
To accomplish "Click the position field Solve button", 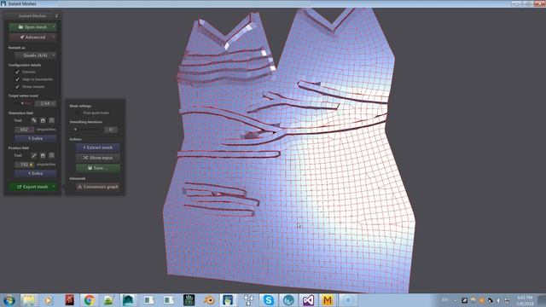I will pos(35,173).
